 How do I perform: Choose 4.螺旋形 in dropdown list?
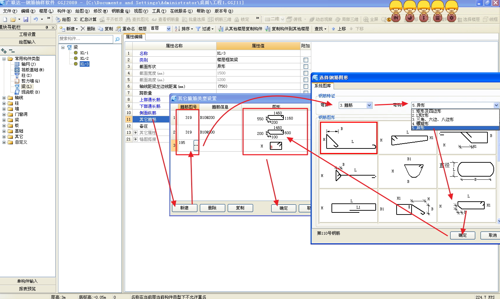pos(420,123)
